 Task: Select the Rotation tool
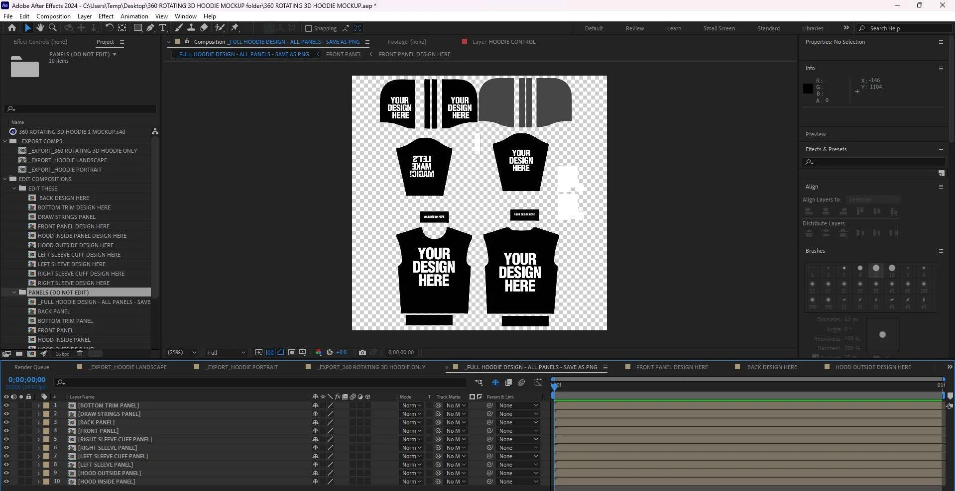click(109, 28)
